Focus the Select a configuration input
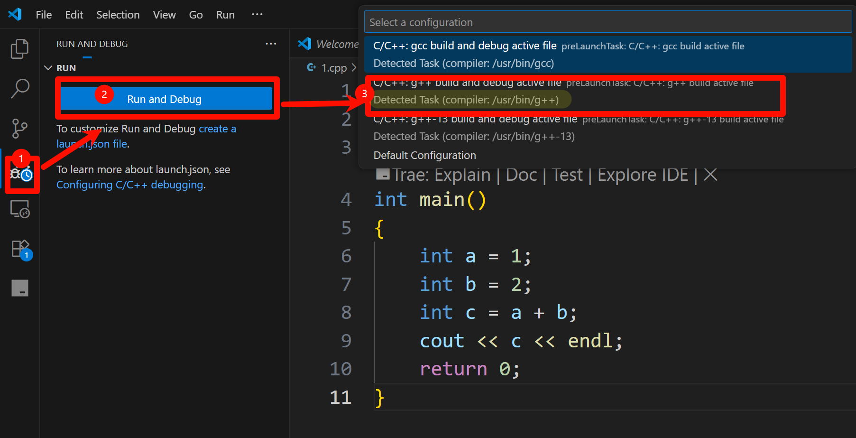The width and height of the screenshot is (856, 438). pyautogui.click(x=607, y=22)
